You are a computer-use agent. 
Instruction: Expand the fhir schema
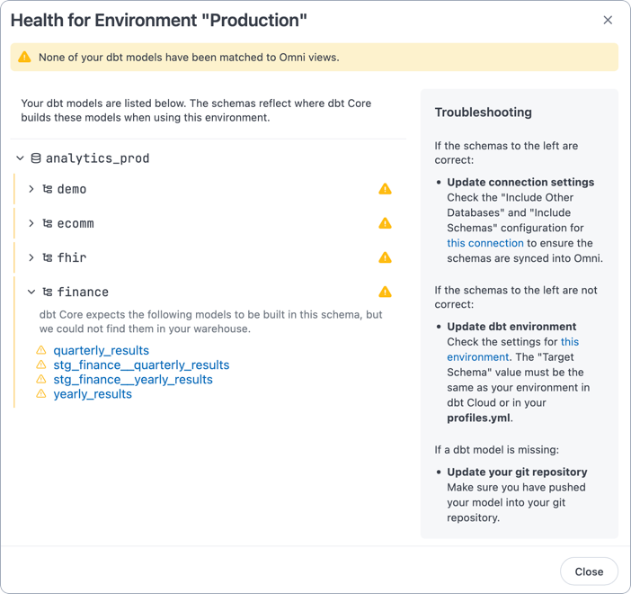31,257
